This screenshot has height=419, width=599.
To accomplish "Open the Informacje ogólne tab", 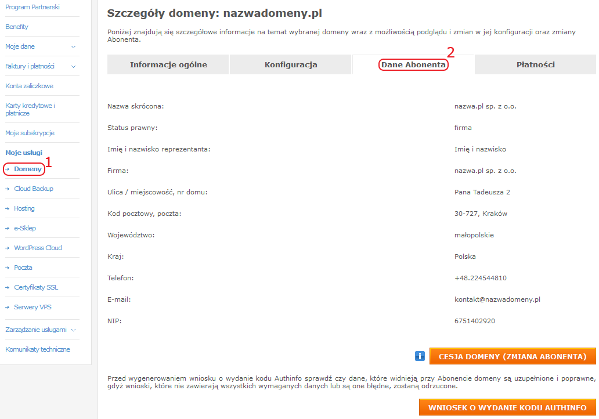I will 168,64.
